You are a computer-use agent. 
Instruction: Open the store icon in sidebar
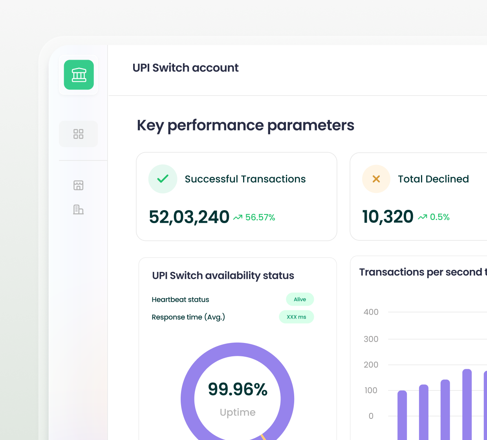[79, 185]
